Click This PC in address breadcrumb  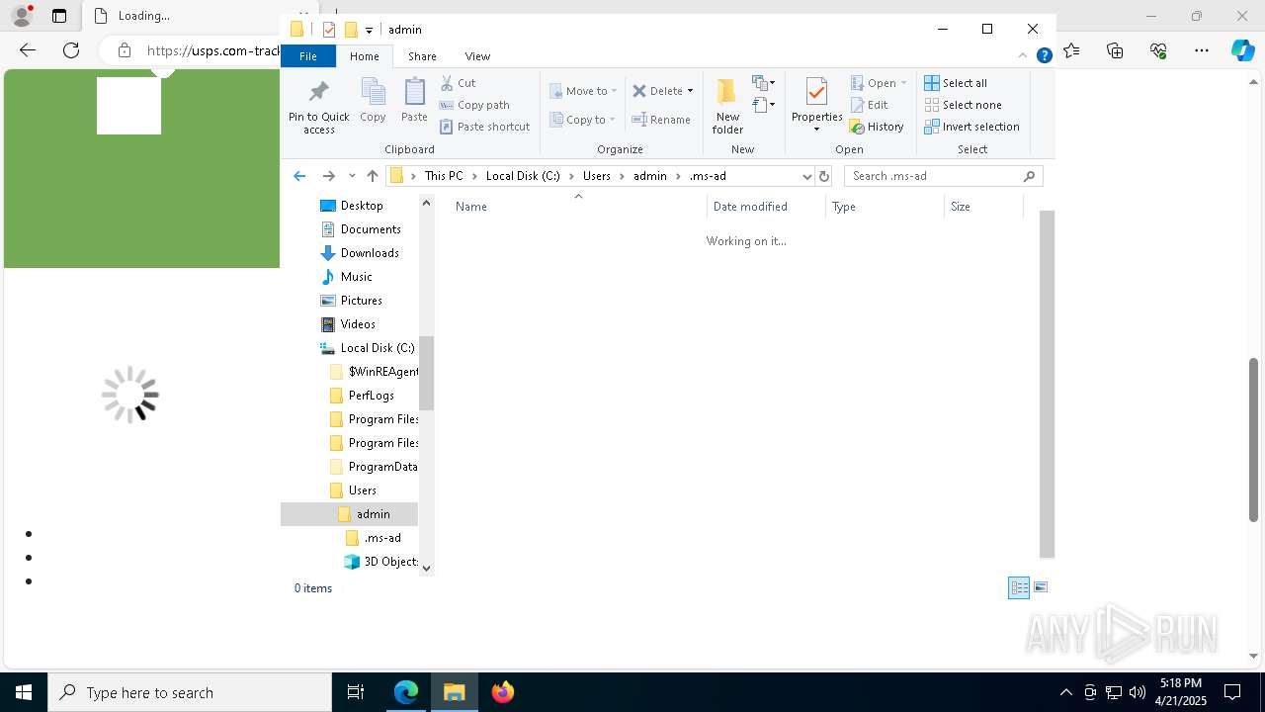(x=444, y=176)
